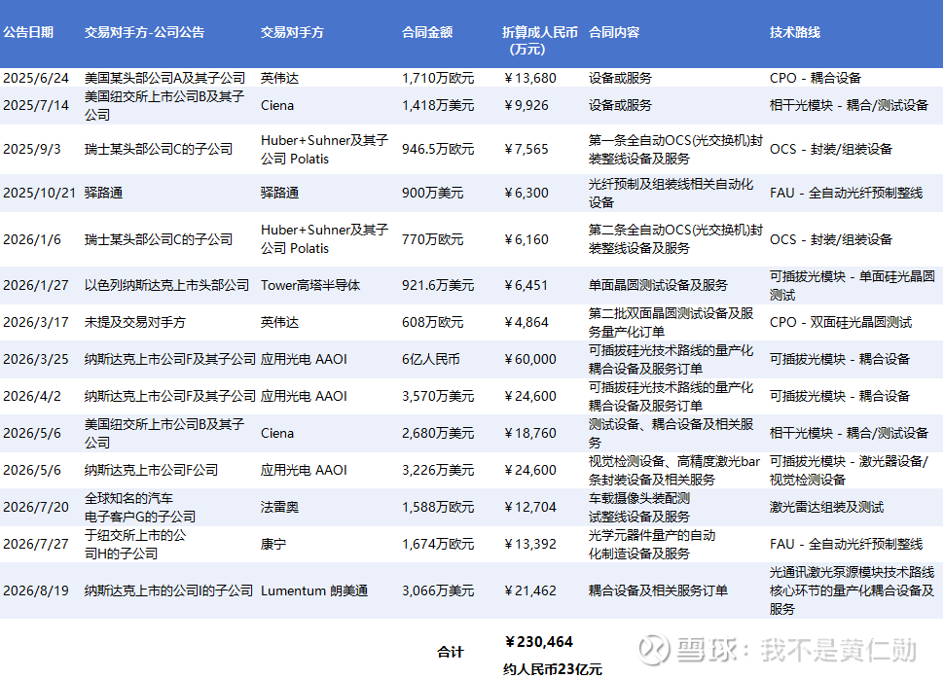The image size is (944, 679).
Task: Click the amount 946.5万欧元
Action: pyautogui.click(x=438, y=149)
